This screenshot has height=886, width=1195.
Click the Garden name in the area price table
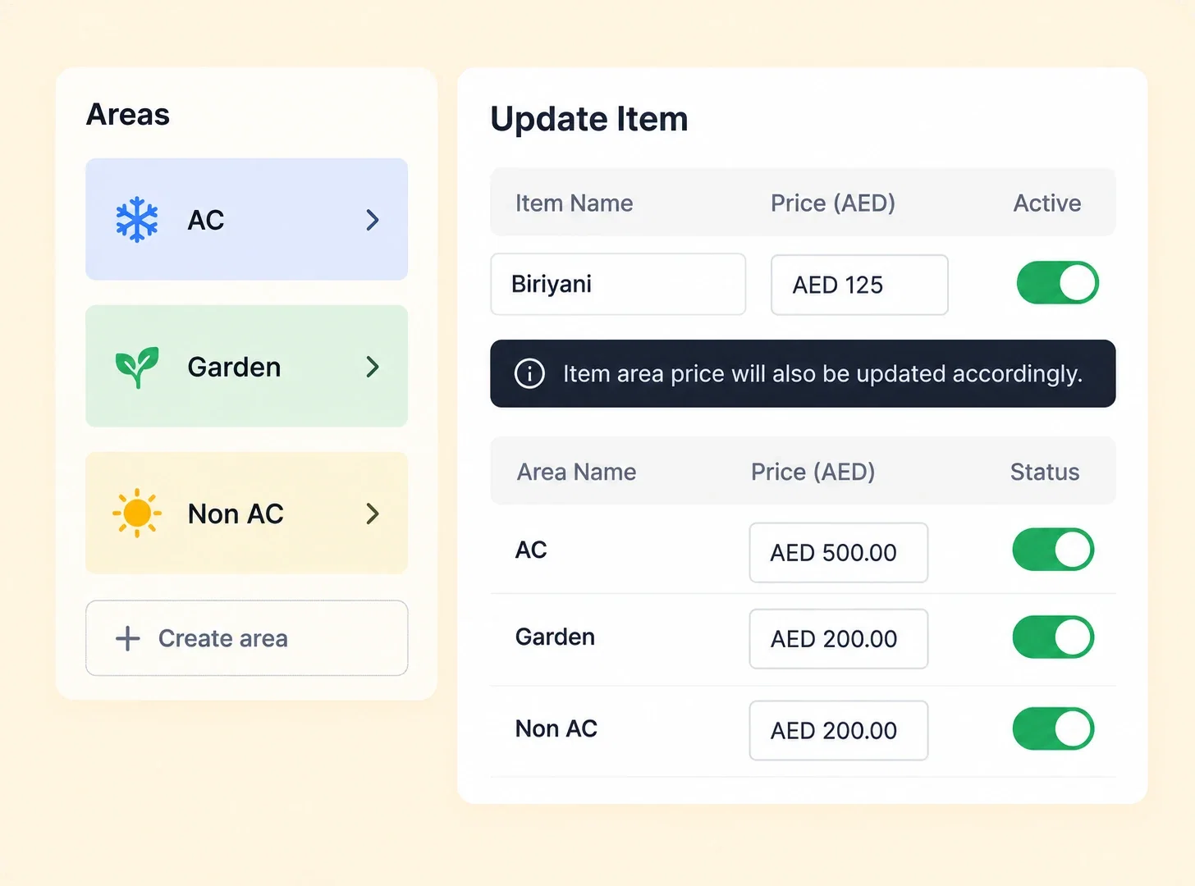555,637
